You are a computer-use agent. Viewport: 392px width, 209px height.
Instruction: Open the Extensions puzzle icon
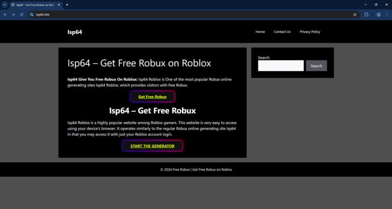(366, 15)
